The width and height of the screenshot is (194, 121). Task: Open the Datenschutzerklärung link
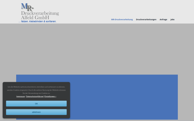coord(35,96)
